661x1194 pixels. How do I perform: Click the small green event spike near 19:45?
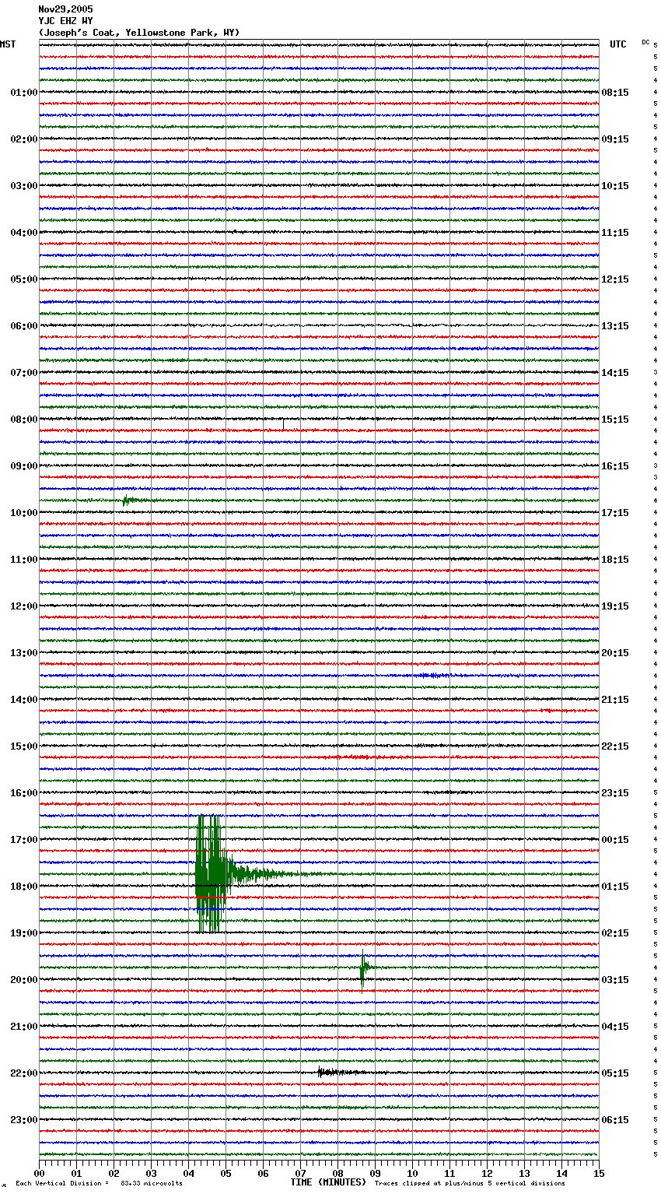[x=362, y=967]
